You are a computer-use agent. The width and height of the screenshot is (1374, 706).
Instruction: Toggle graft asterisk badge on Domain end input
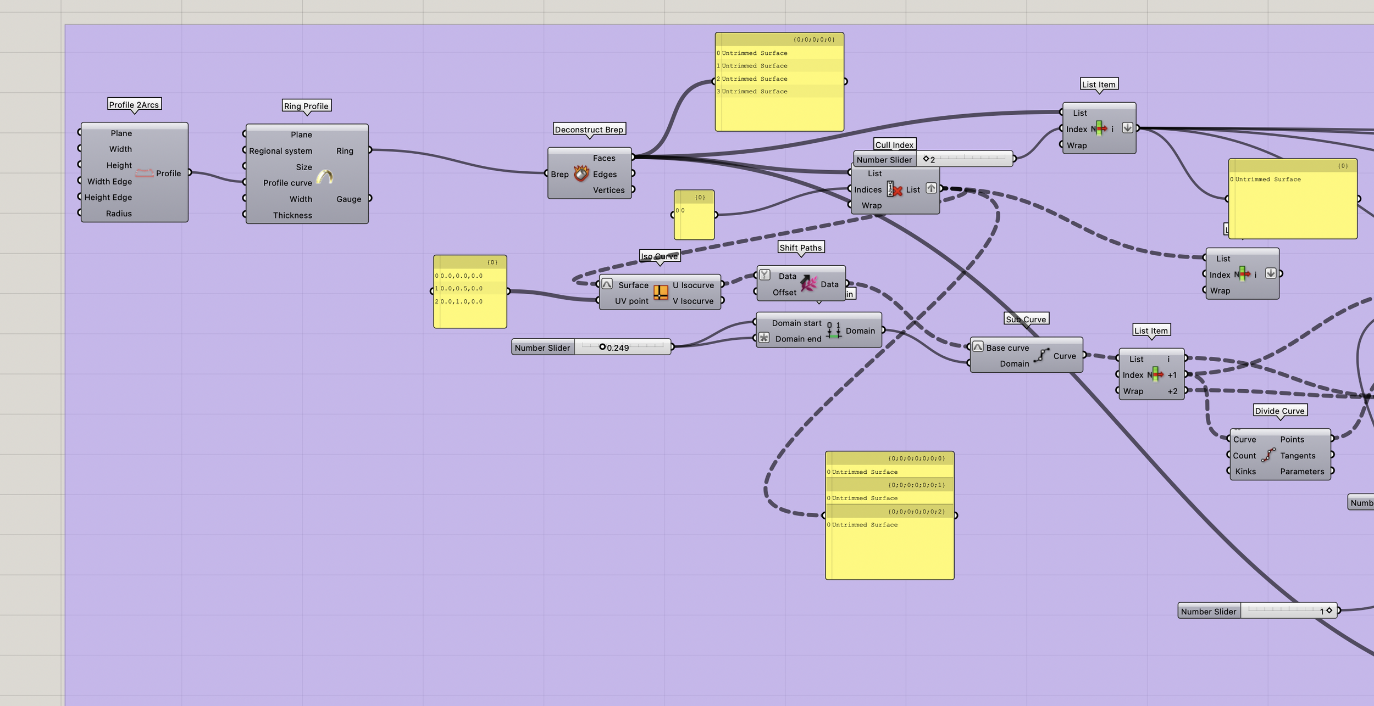click(764, 338)
